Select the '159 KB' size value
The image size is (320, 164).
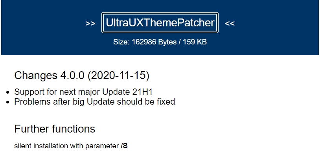(x=195, y=42)
